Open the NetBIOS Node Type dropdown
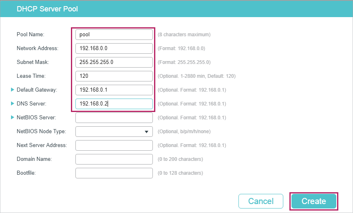This screenshot has height=213, width=353. (x=114, y=132)
